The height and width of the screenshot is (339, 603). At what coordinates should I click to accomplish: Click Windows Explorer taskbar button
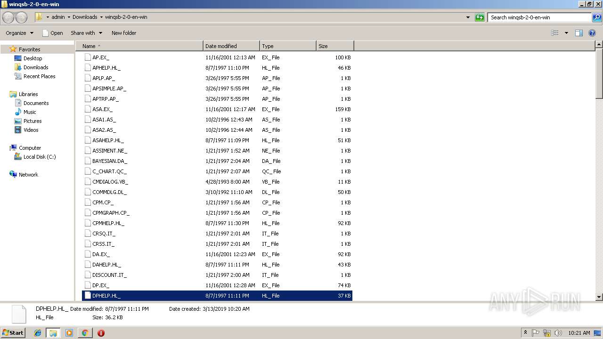53,333
